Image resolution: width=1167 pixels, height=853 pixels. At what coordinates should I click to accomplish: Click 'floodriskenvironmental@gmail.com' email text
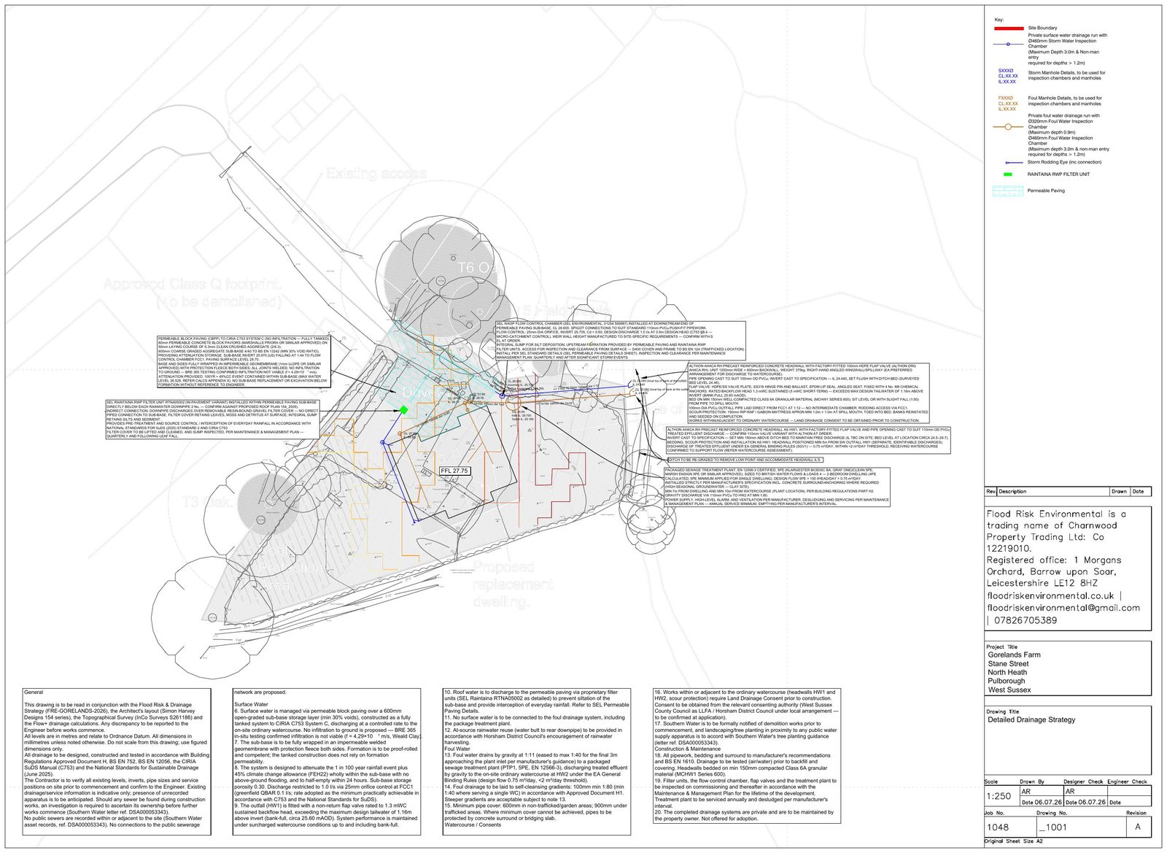(1063, 608)
